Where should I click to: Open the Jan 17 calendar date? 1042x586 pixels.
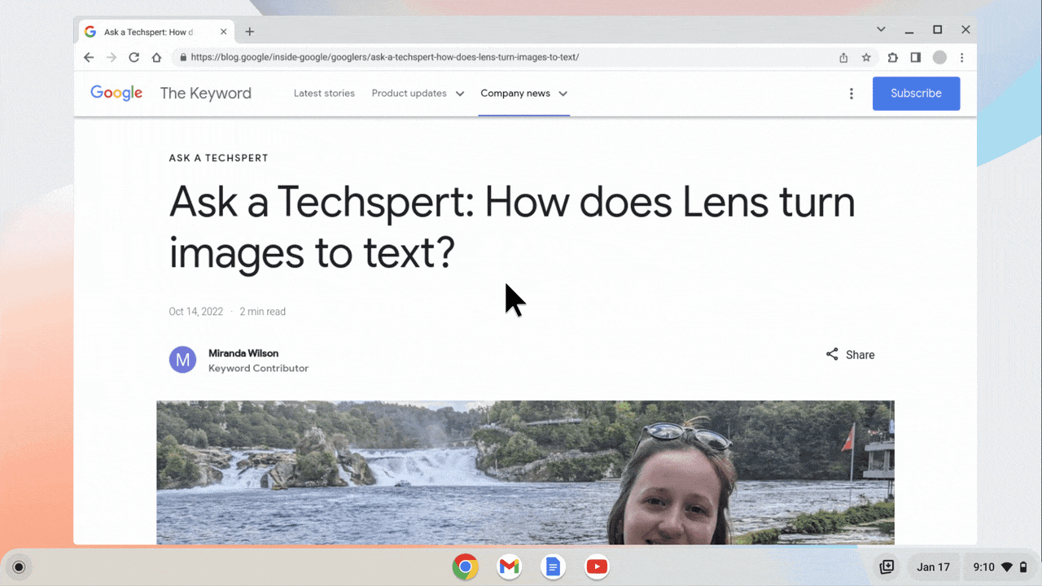pos(933,567)
